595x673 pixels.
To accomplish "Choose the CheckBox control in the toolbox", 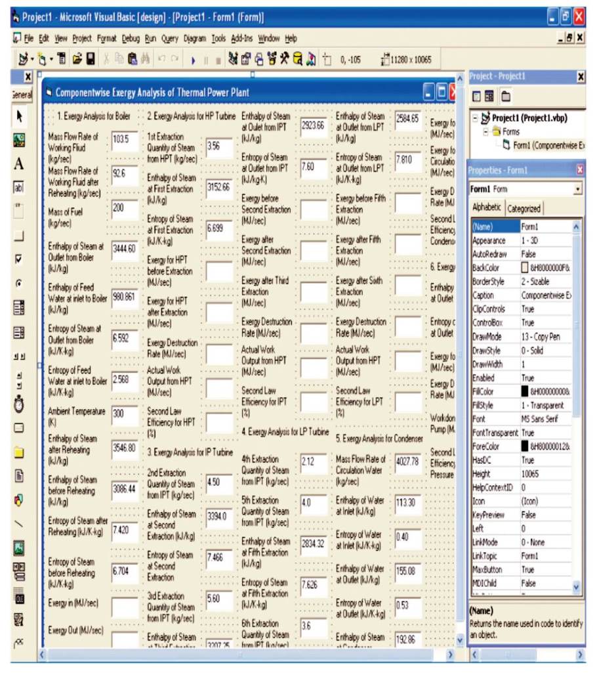I will [19, 259].
